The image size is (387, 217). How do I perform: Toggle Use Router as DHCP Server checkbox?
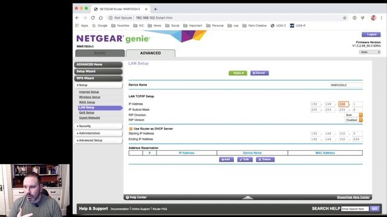pos(131,128)
